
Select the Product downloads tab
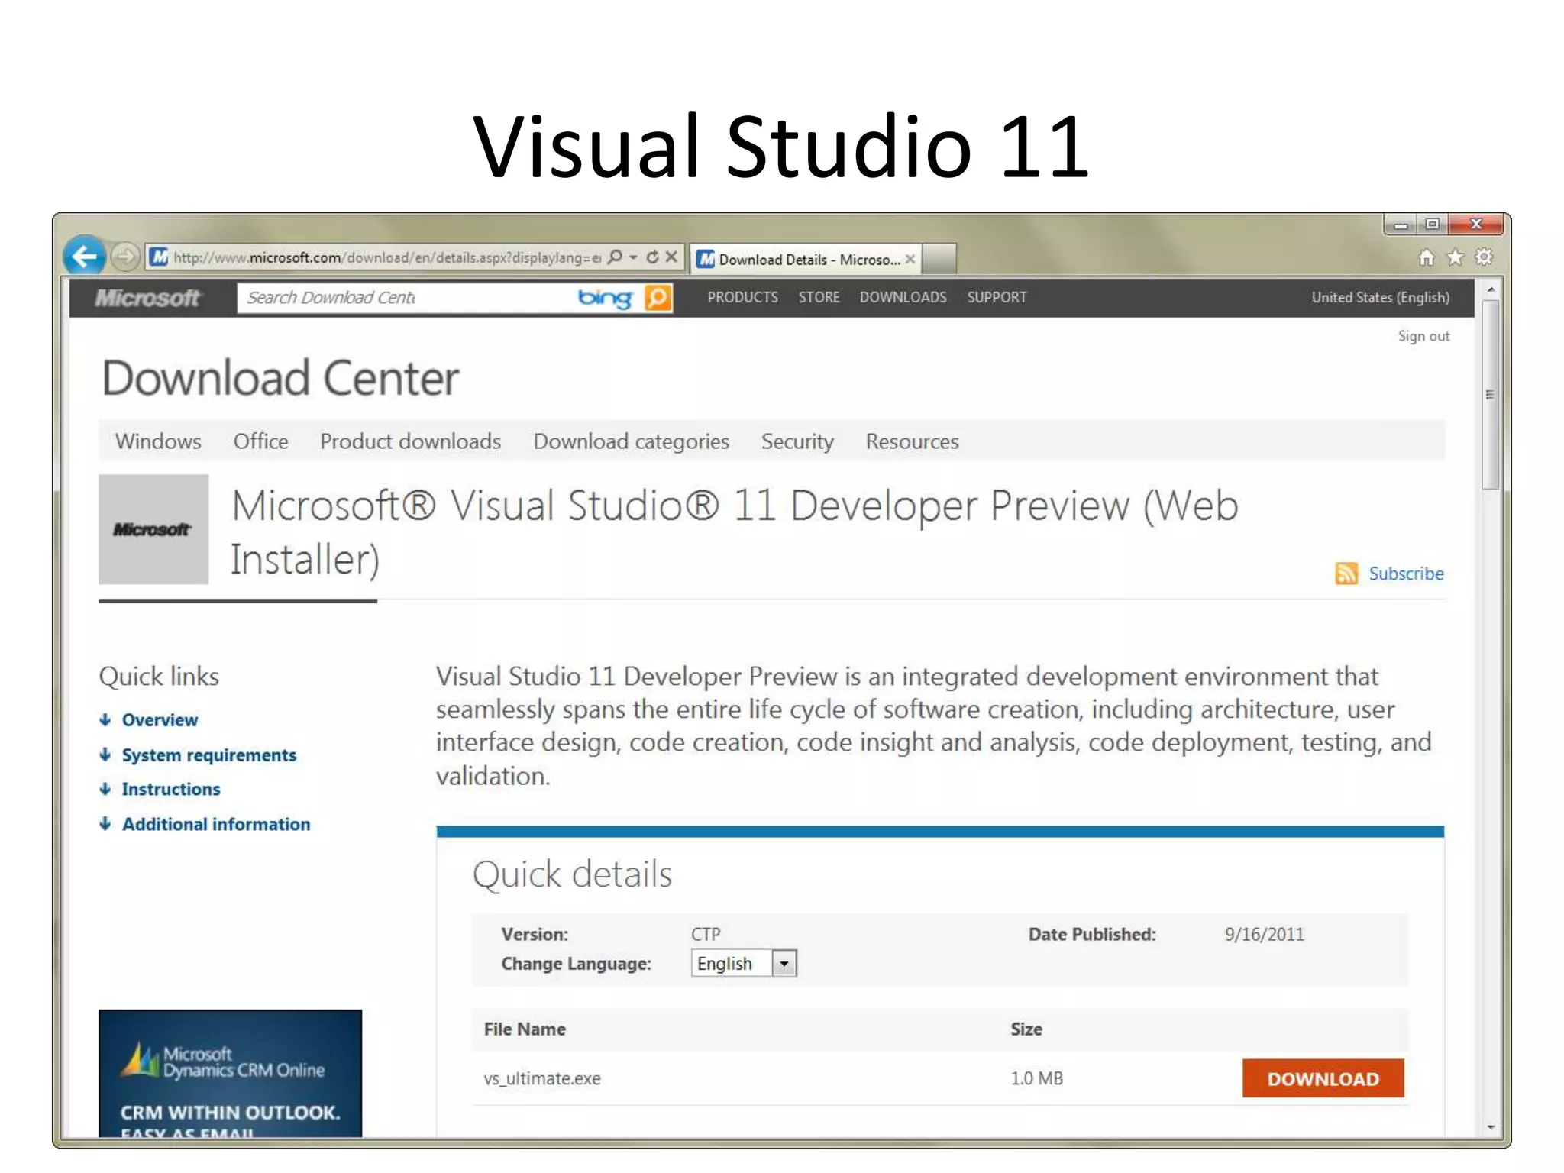tap(410, 441)
